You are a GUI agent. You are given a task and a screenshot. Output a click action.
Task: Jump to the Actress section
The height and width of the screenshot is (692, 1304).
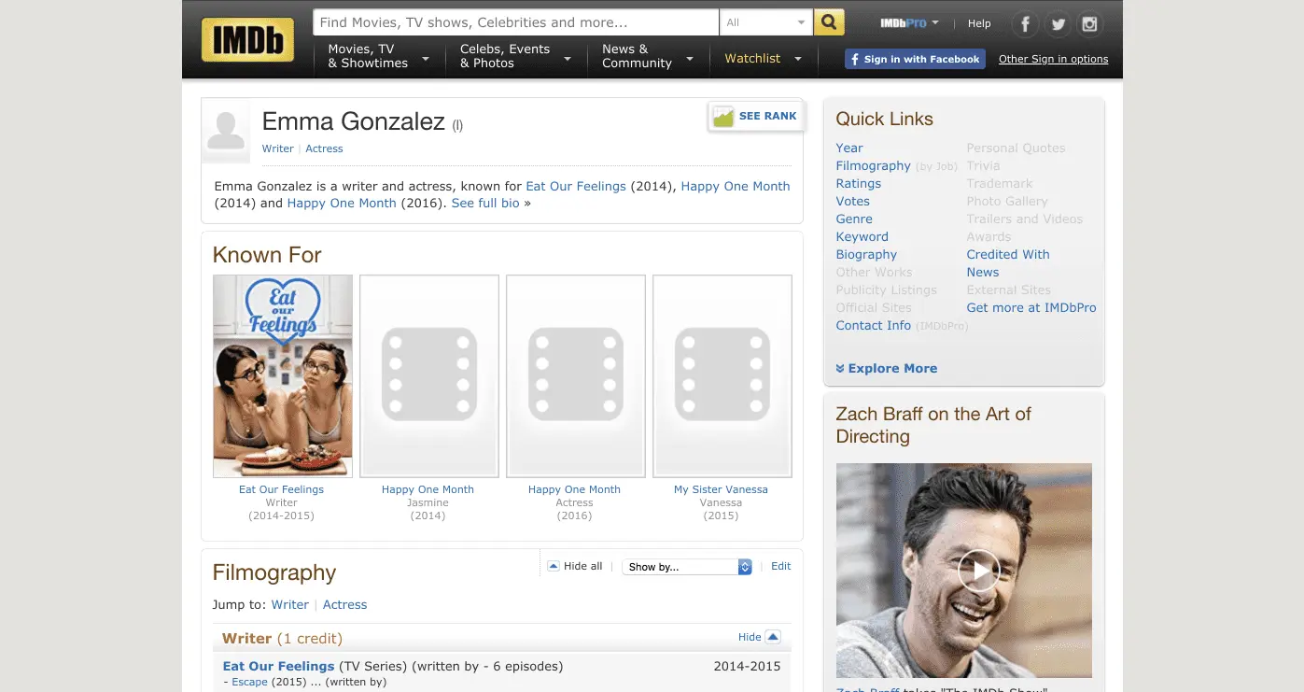(x=345, y=604)
